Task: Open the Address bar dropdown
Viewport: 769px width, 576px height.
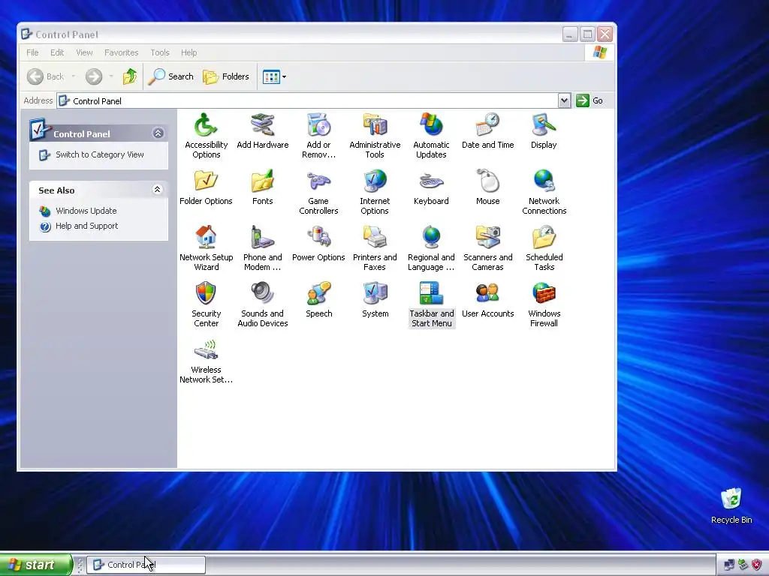Action: 564,100
